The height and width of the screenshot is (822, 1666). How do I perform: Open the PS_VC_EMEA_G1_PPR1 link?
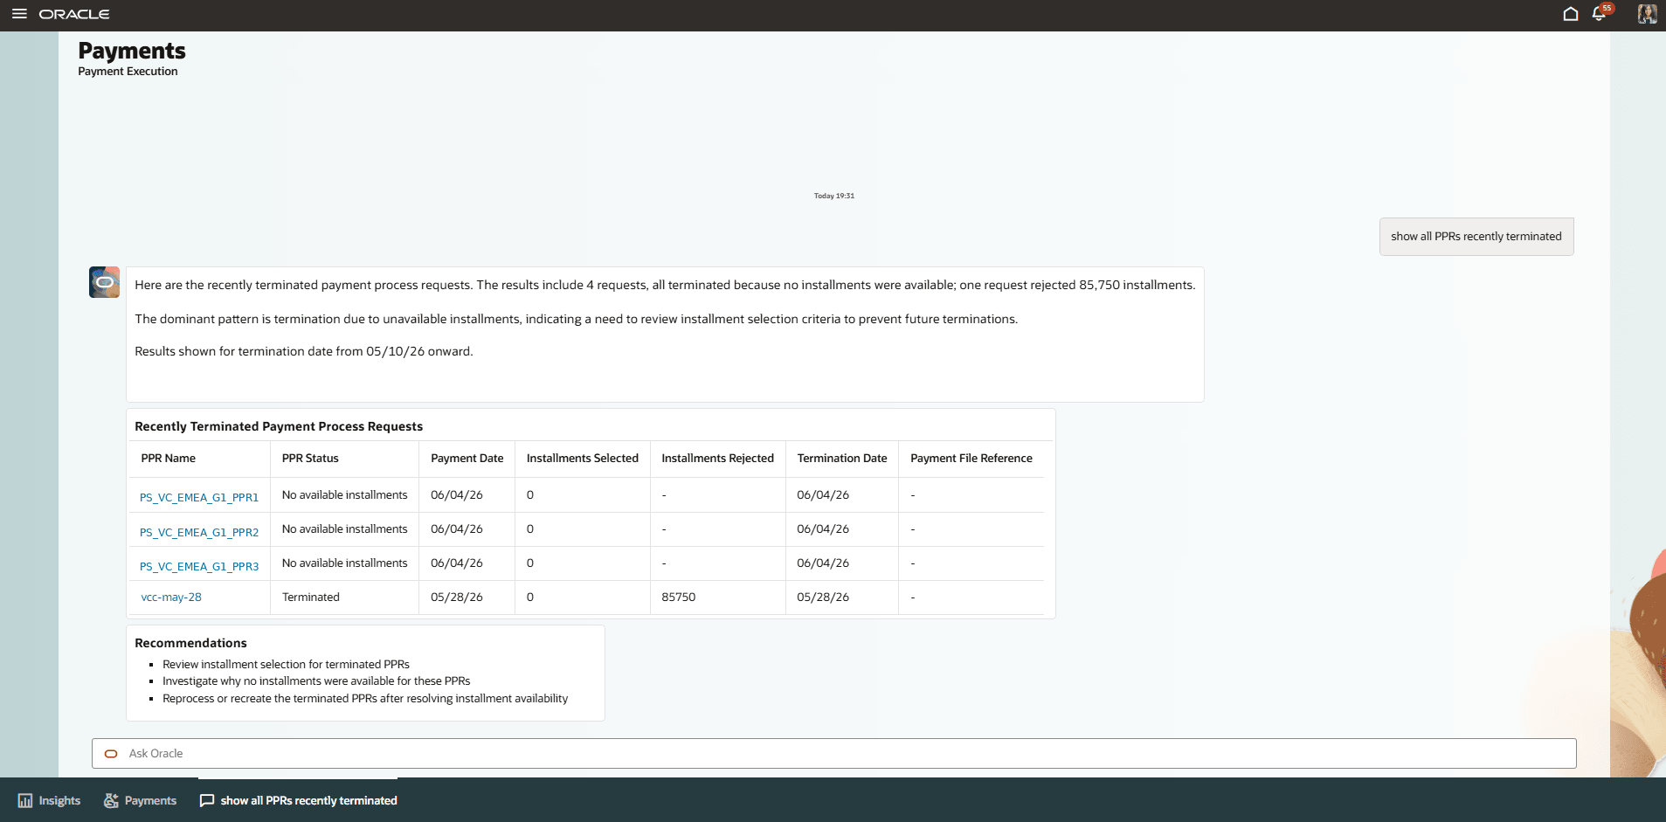[199, 498]
